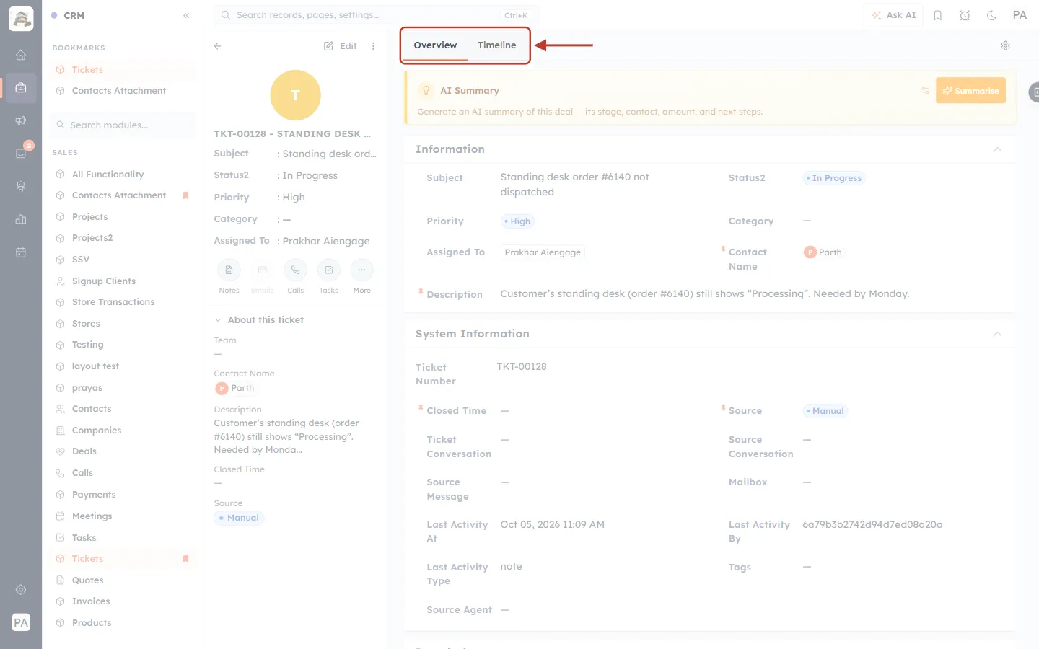Focus the Search modules field
The height and width of the screenshot is (649, 1039).
pyautogui.click(x=124, y=125)
